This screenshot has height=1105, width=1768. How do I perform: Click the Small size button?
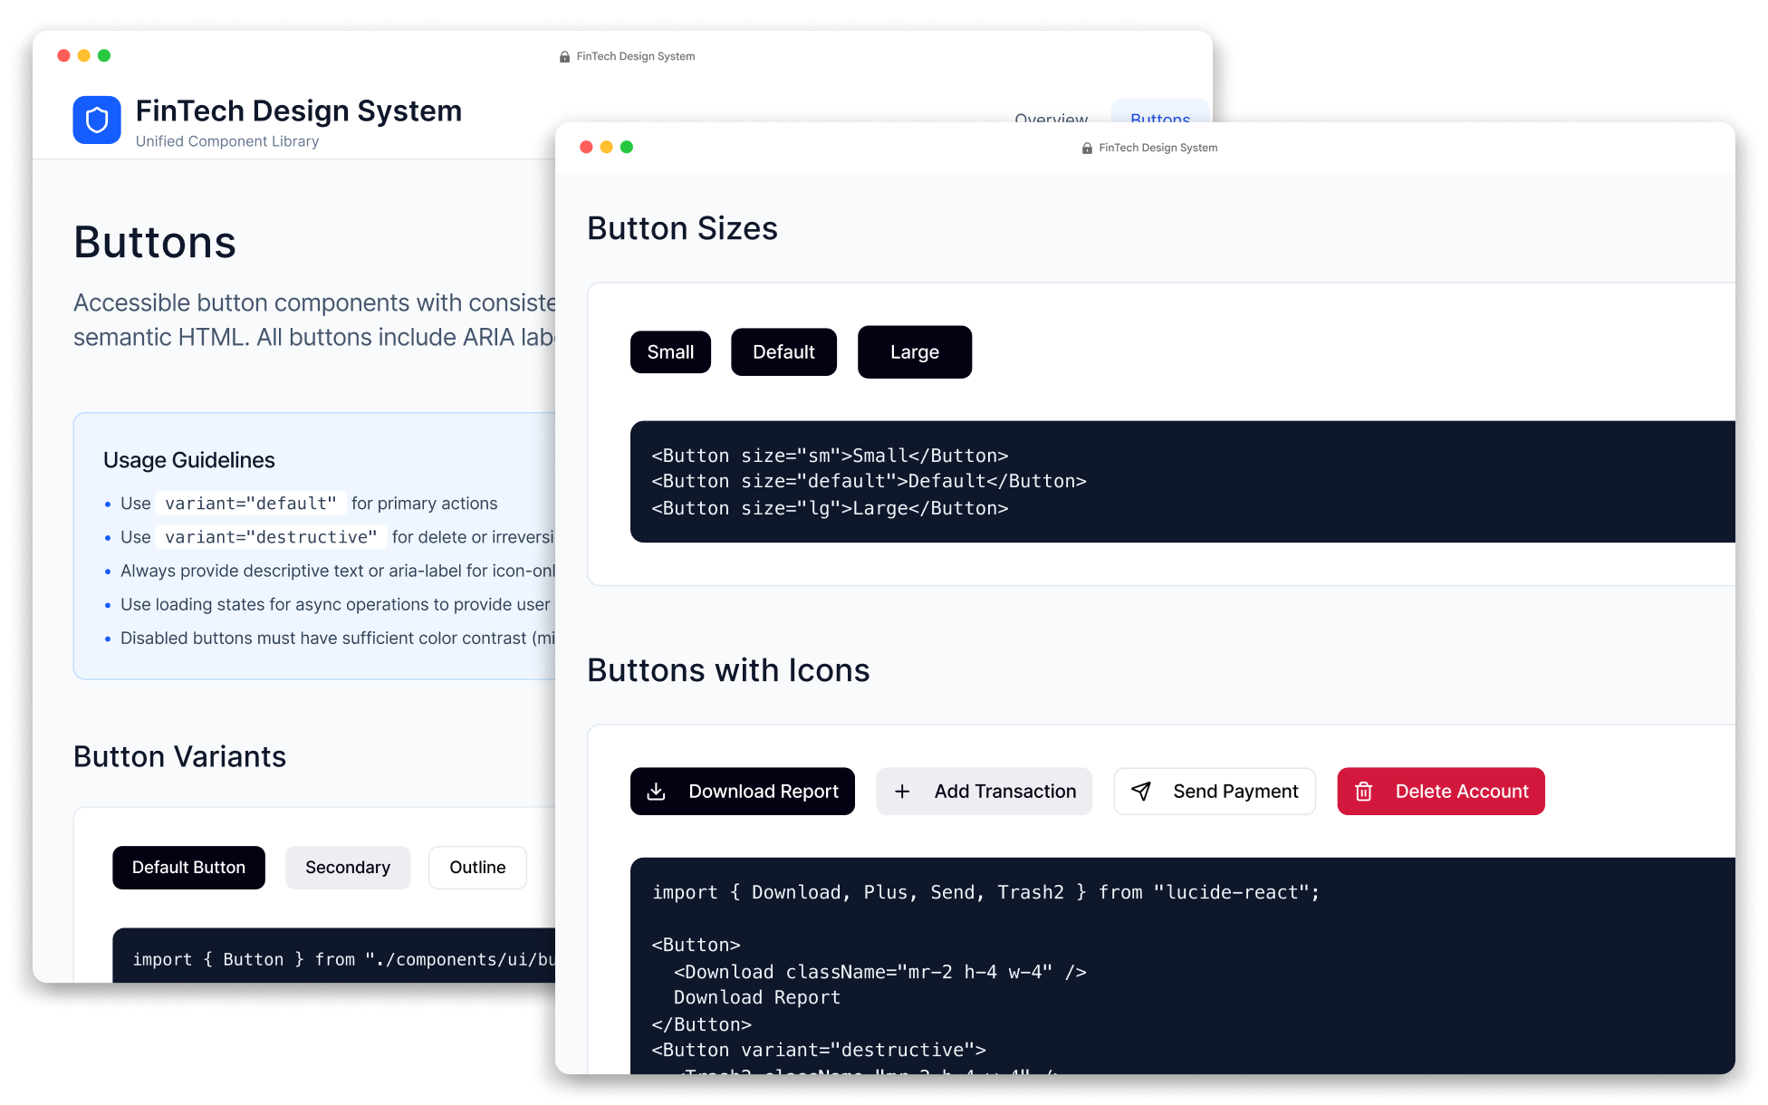coord(670,352)
